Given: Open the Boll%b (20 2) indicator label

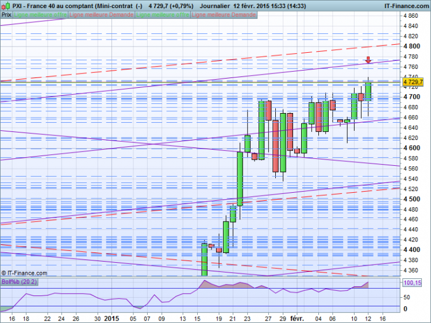Looking at the screenshot, I should 19,282.
